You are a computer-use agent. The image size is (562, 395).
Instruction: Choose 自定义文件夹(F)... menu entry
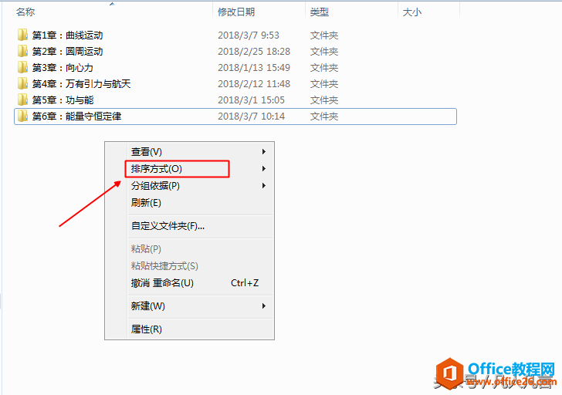pos(201,226)
